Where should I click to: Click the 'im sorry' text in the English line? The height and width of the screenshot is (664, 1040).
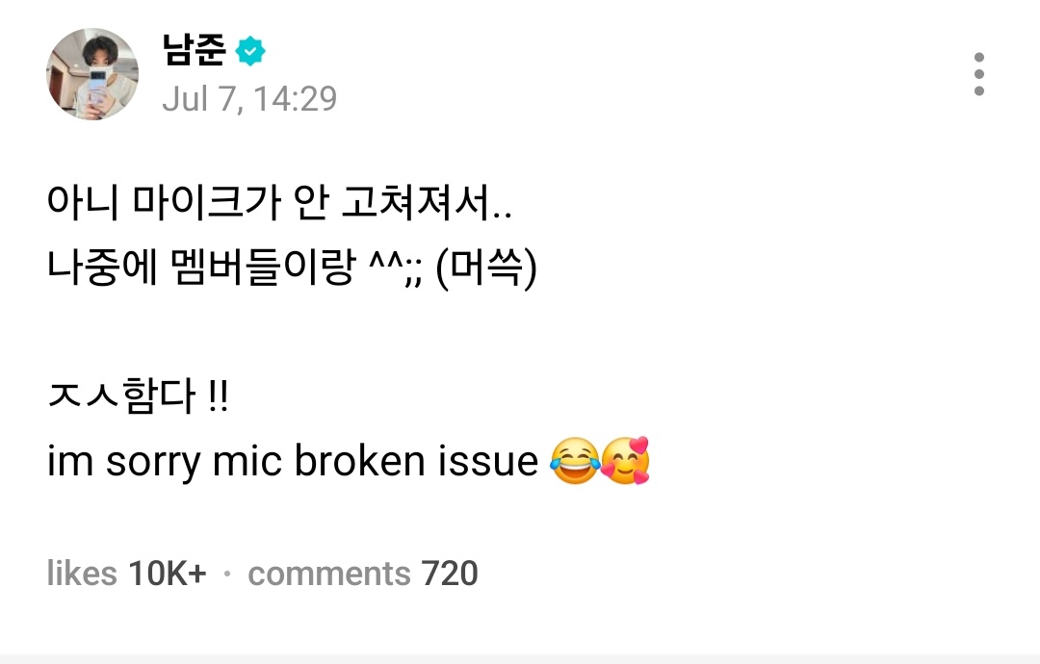click(121, 462)
